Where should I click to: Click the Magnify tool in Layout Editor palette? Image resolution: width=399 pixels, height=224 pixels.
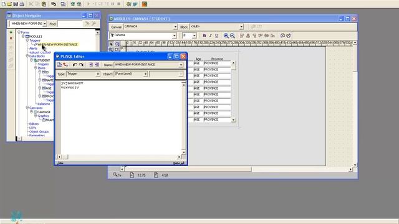coord(111,50)
